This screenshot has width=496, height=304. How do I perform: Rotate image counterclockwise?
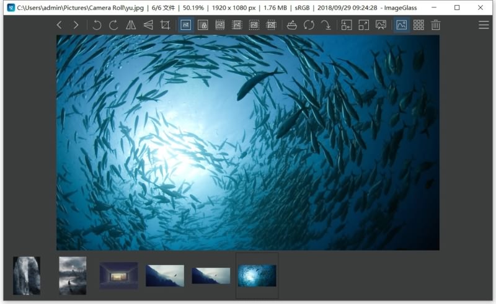coord(97,25)
